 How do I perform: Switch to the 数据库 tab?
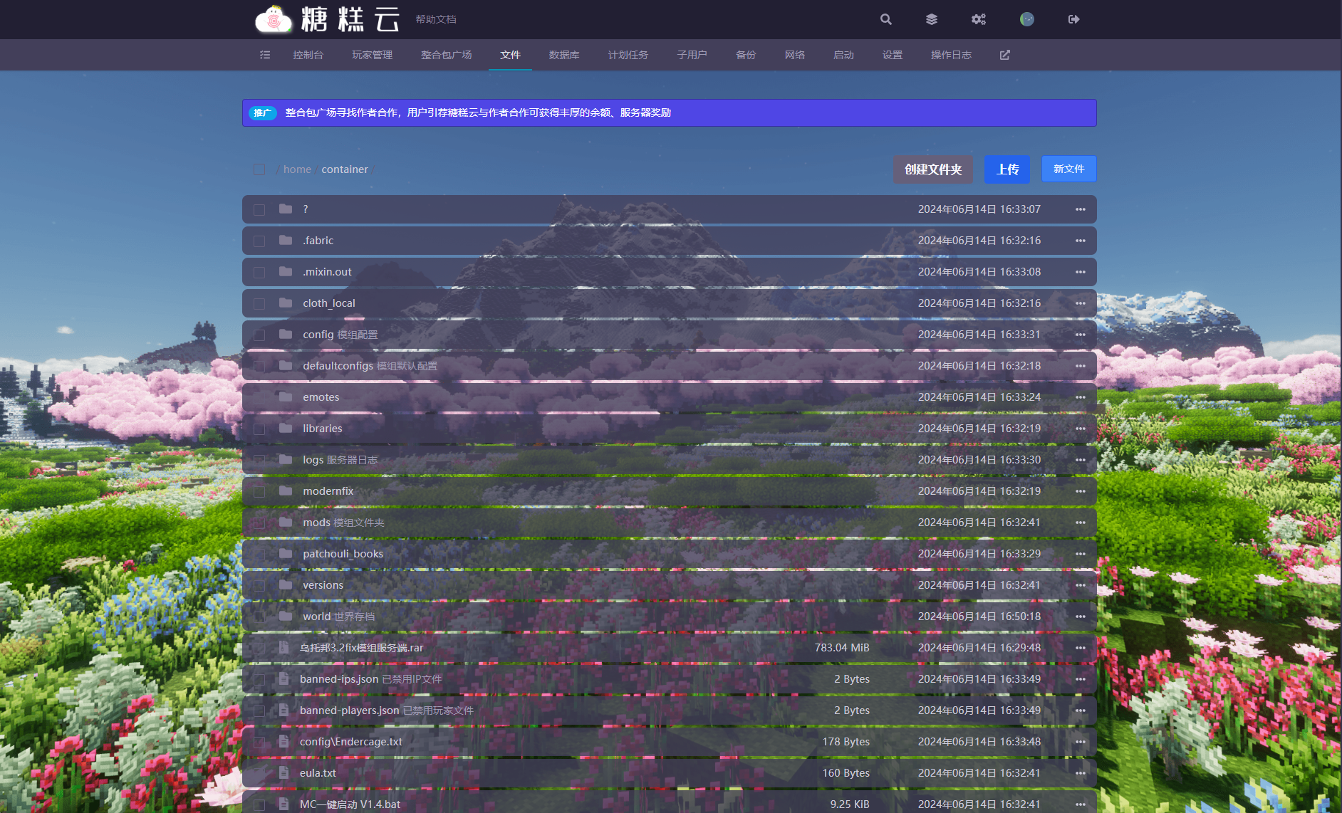click(x=564, y=55)
